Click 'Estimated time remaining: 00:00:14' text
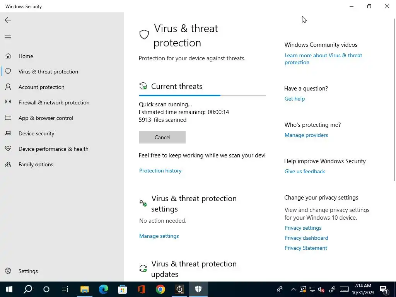This screenshot has width=396, height=297. [184, 112]
